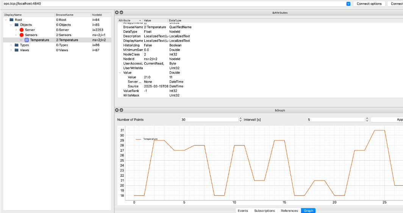This screenshot has width=403, height=213.
Task: Click the Connect options button
Action: [x=369, y=4]
